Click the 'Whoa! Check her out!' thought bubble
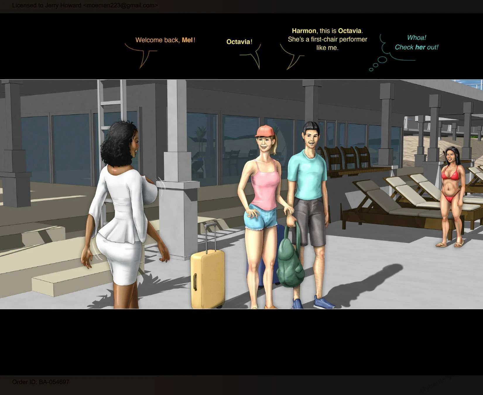The height and width of the screenshot is (395, 483). pos(416,42)
